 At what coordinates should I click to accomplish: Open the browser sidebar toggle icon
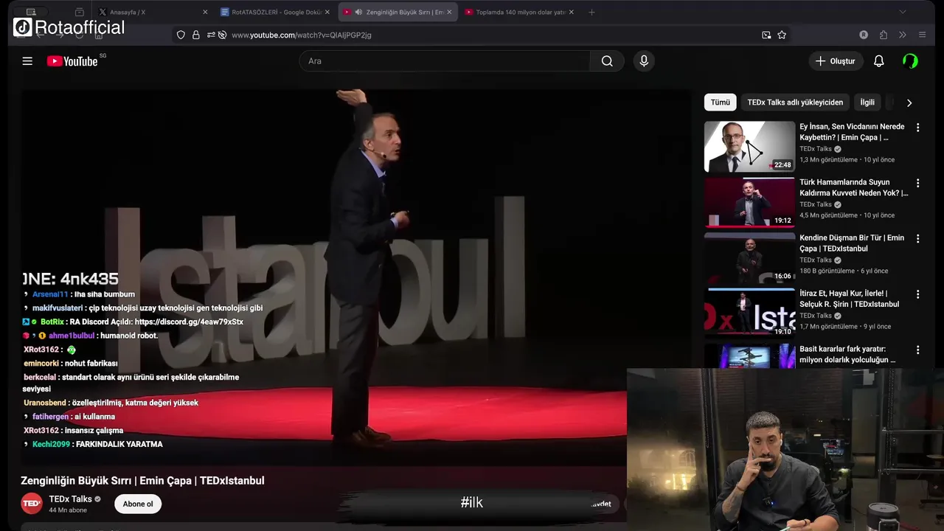[30, 12]
